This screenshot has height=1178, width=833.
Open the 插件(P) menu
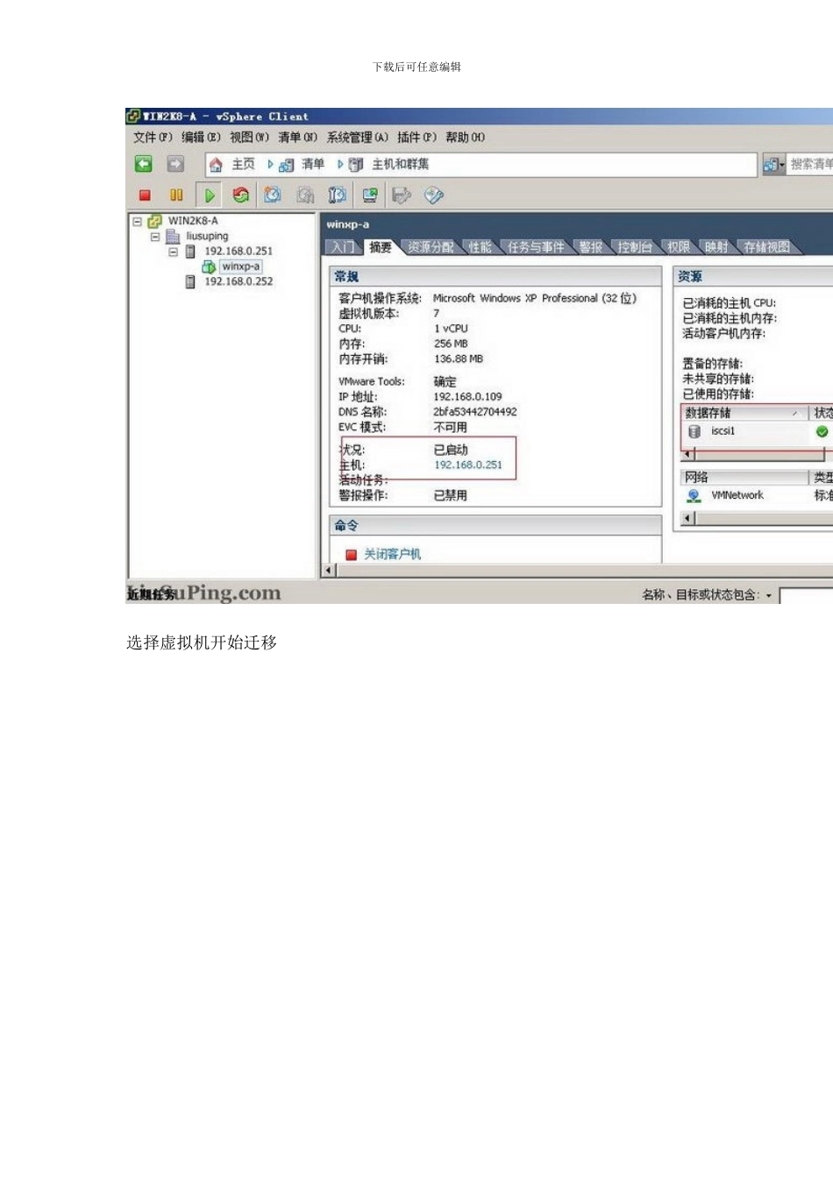click(x=416, y=138)
